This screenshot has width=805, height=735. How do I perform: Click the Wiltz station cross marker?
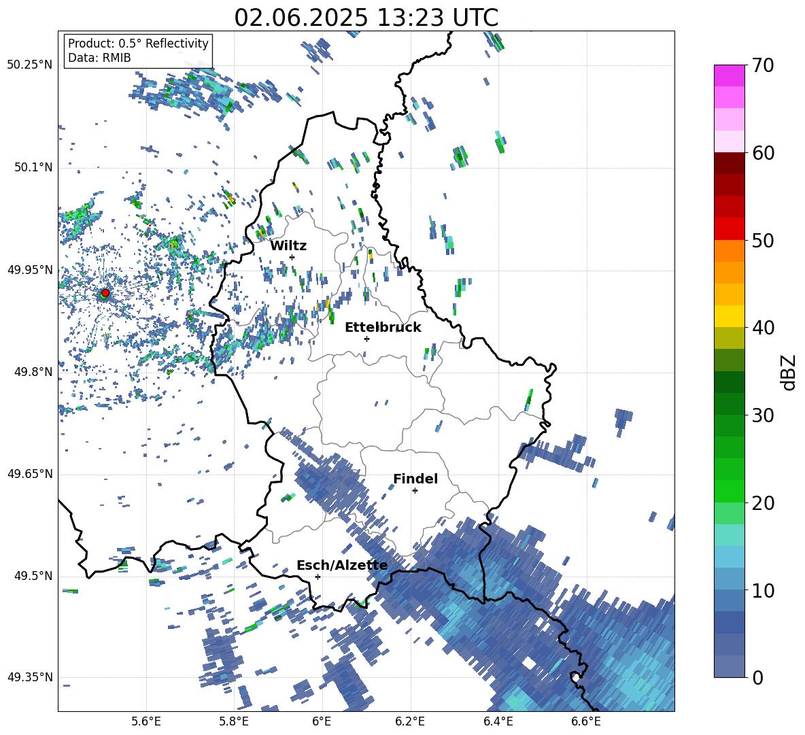tap(292, 257)
